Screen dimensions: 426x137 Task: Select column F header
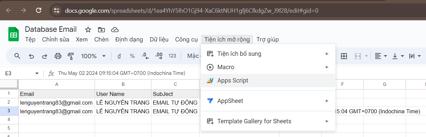tap(342, 85)
